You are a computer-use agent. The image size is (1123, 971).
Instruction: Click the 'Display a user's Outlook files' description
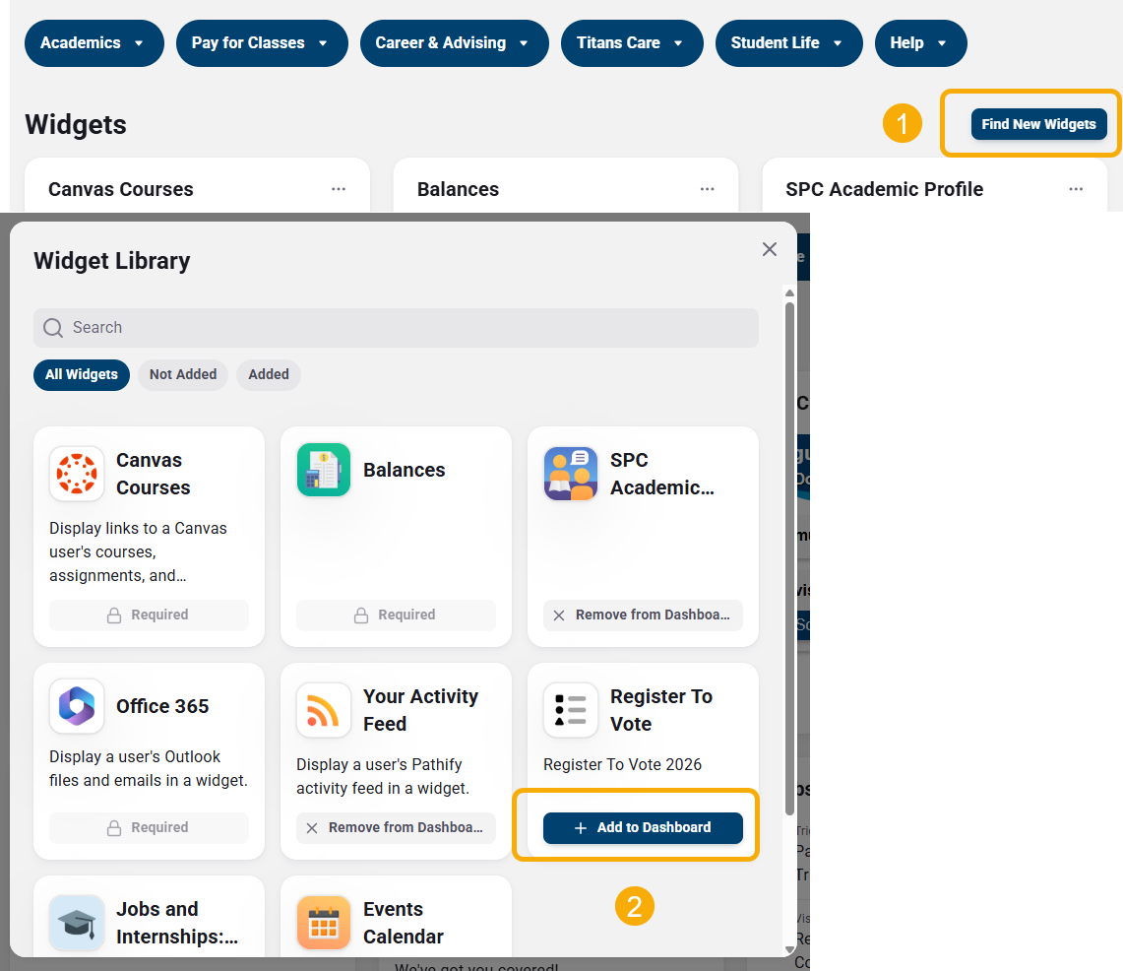(x=149, y=769)
